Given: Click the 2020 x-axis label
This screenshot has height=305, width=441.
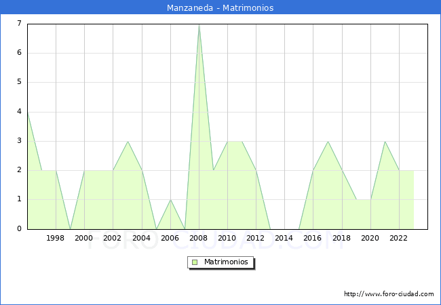Looking at the screenshot, I should point(370,238).
